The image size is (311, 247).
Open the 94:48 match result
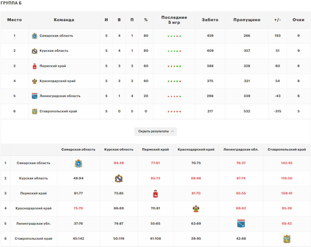(119, 163)
